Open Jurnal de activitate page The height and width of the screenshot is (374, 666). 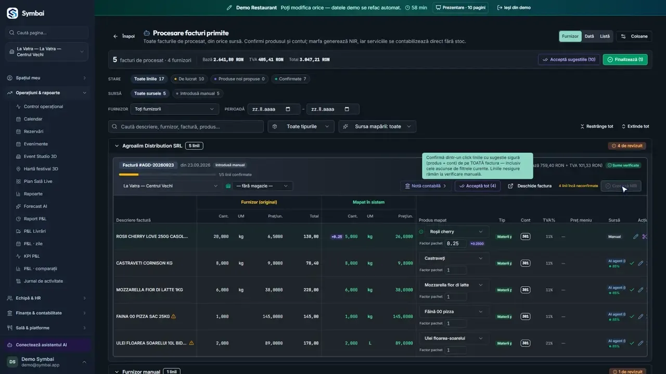[43, 281]
